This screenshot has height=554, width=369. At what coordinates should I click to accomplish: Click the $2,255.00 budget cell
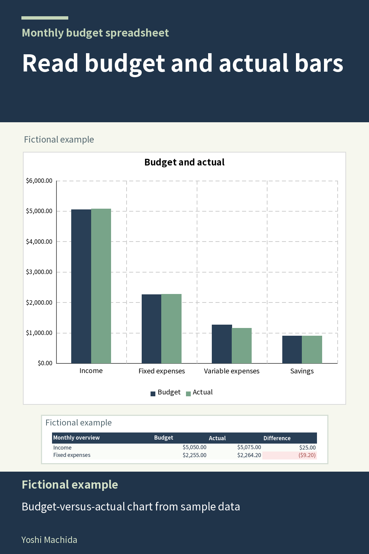click(194, 455)
